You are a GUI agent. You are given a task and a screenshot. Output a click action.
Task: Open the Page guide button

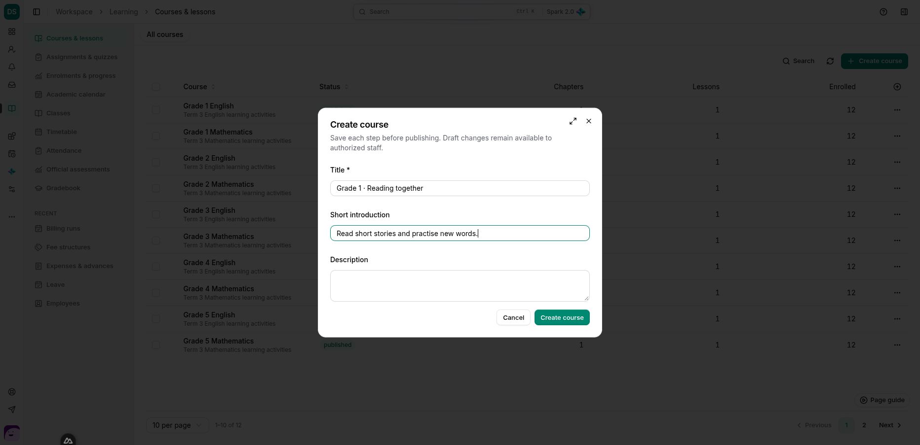tap(882, 400)
